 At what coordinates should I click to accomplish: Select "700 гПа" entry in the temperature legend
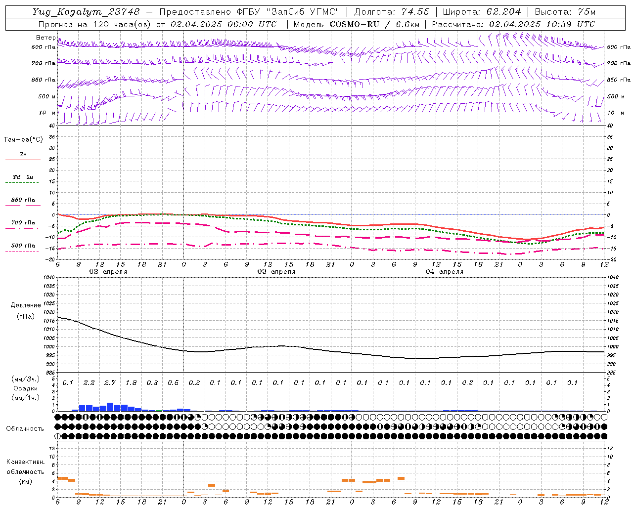pyautogui.click(x=23, y=223)
